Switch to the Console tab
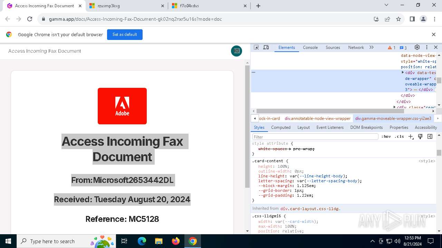 pos(310,48)
